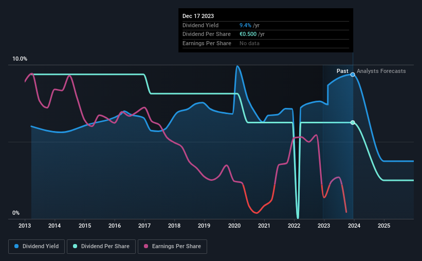Click the 2019 x-axis label
422x261 pixels.
(204, 226)
